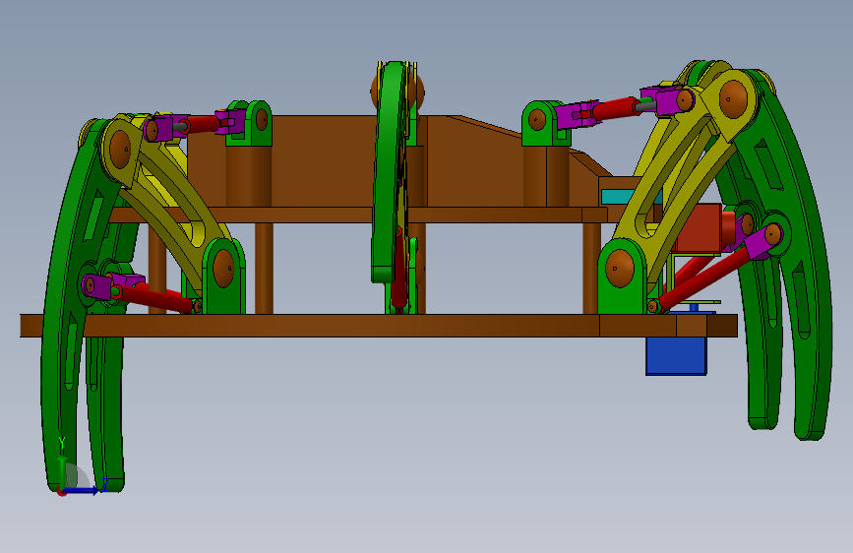Select the brown pin atop right yellow arm
The image size is (853, 553).
[733, 99]
